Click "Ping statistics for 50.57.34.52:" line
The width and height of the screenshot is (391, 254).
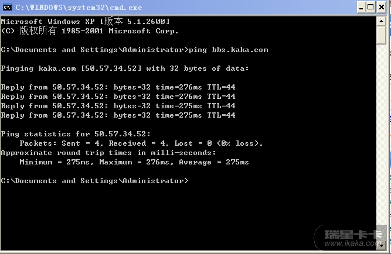76,134
